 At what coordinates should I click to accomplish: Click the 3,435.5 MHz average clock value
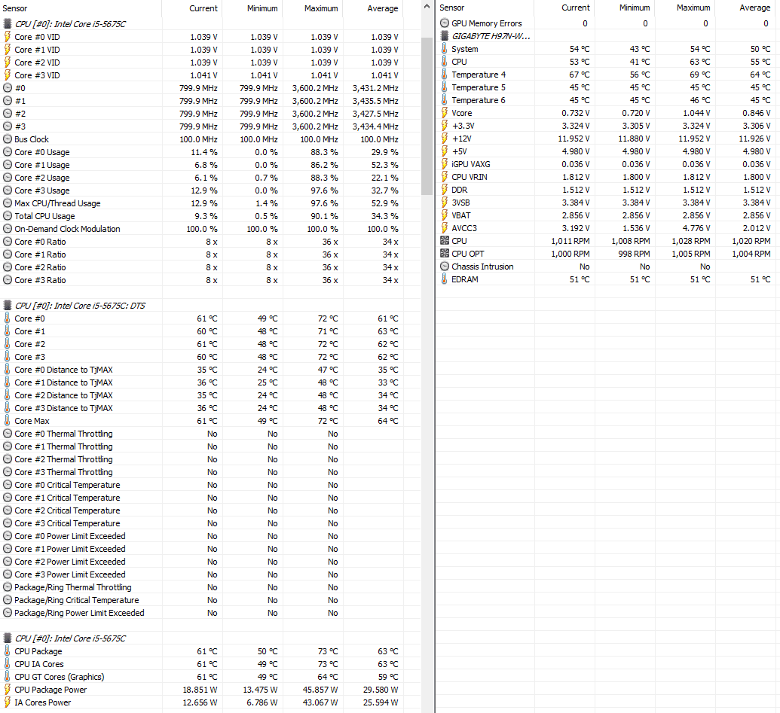tap(375, 101)
